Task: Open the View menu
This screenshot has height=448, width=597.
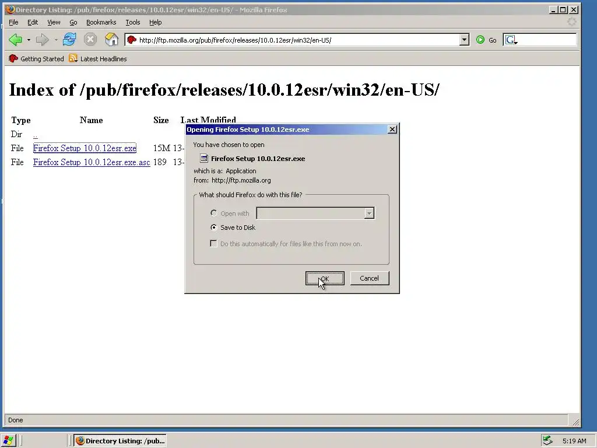Action: click(x=54, y=22)
